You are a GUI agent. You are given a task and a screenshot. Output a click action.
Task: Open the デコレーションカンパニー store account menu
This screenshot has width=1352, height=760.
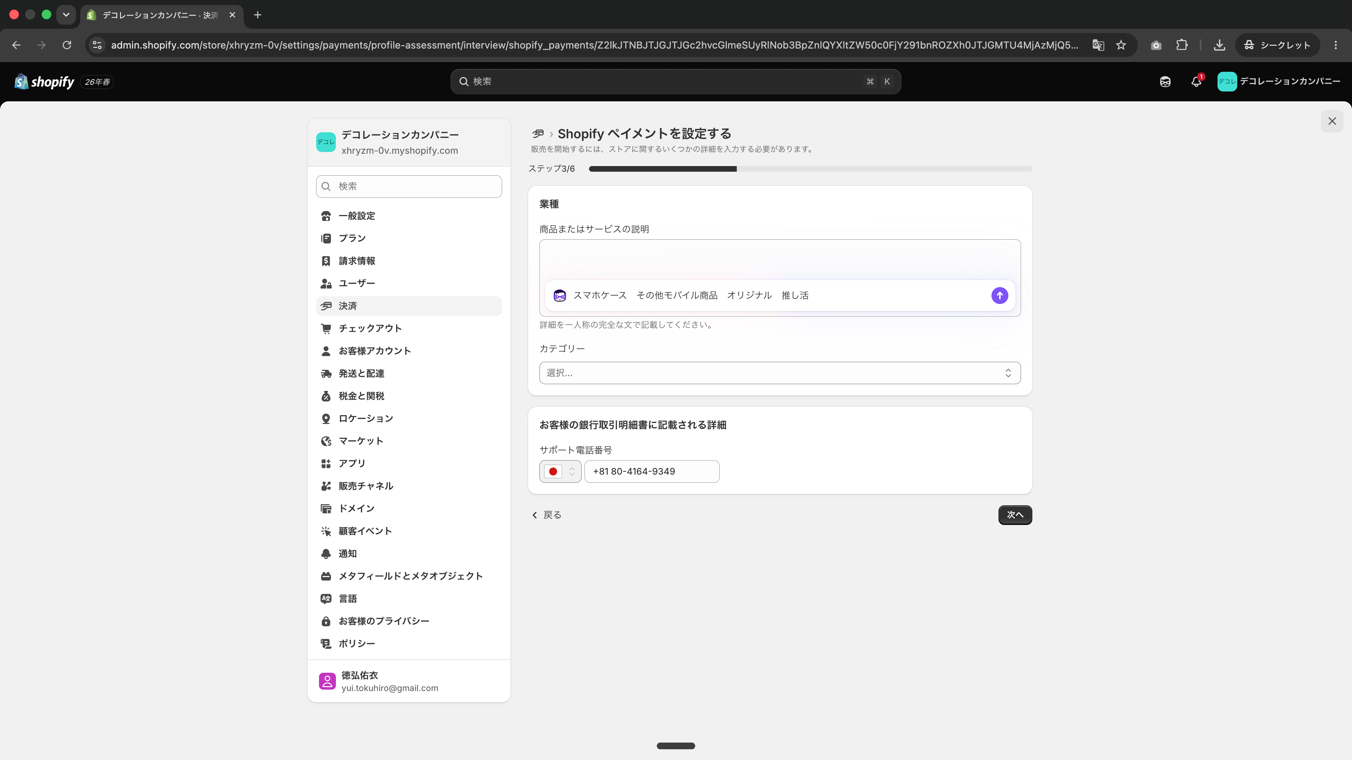(x=1278, y=82)
